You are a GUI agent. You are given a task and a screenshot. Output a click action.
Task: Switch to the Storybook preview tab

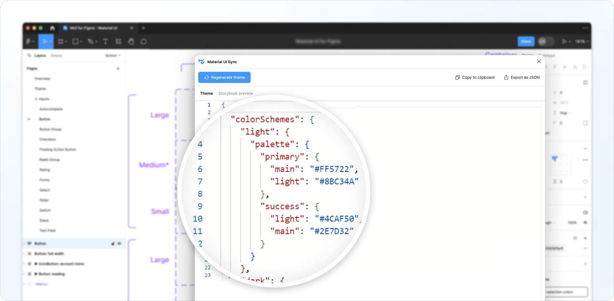click(x=236, y=93)
